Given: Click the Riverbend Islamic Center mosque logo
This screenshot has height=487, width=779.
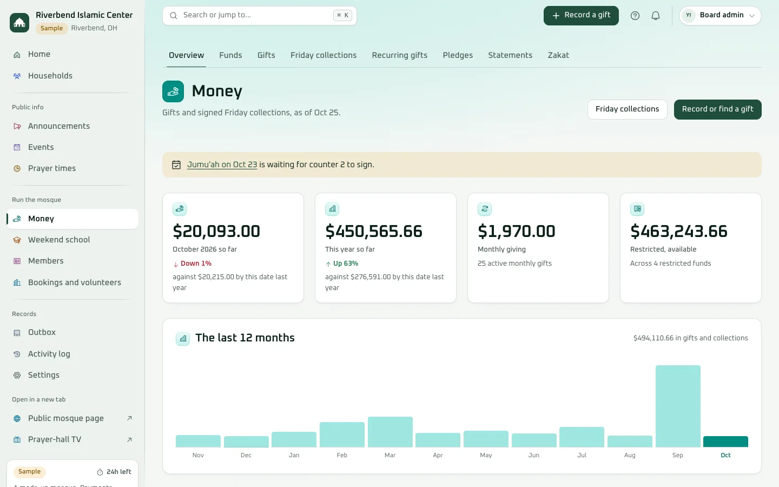Looking at the screenshot, I should 19,22.
